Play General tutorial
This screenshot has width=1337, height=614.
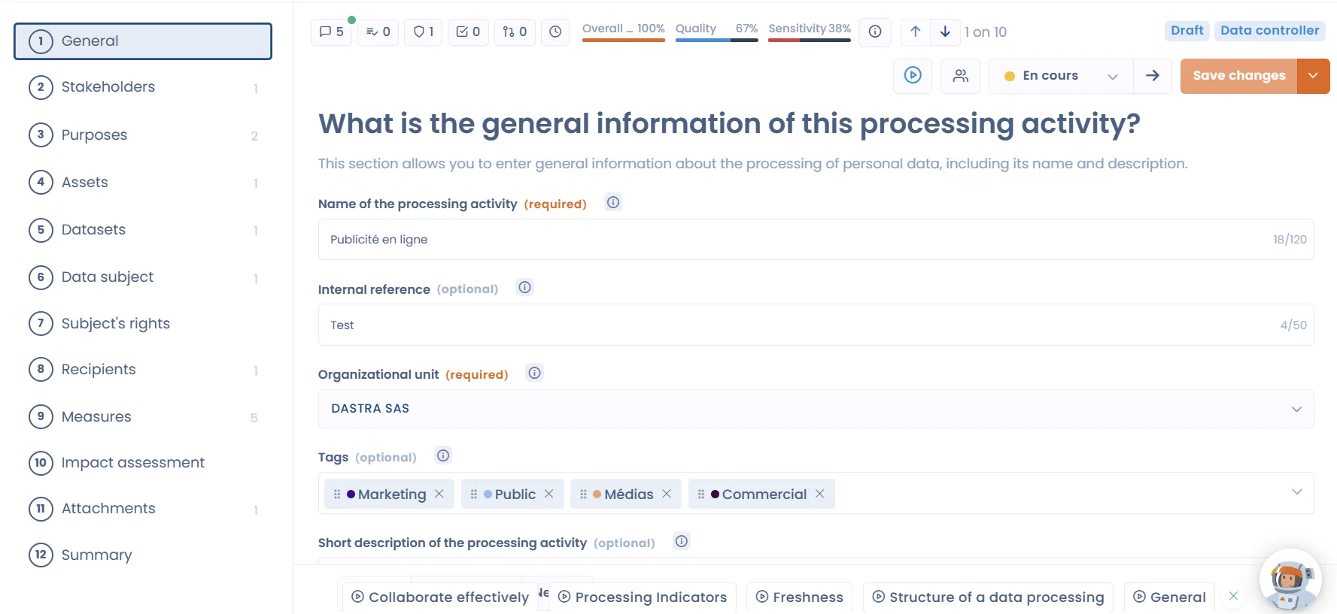click(1169, 597)
